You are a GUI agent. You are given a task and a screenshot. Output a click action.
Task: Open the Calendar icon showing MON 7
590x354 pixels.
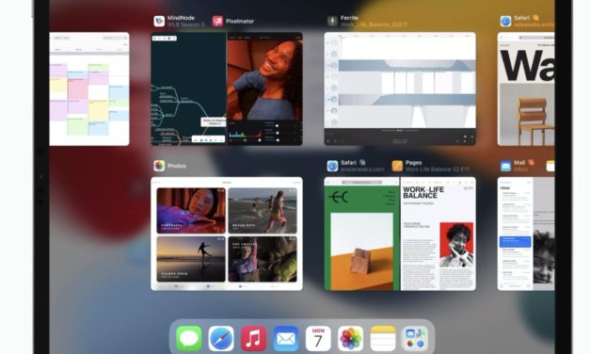coord(318,338)
